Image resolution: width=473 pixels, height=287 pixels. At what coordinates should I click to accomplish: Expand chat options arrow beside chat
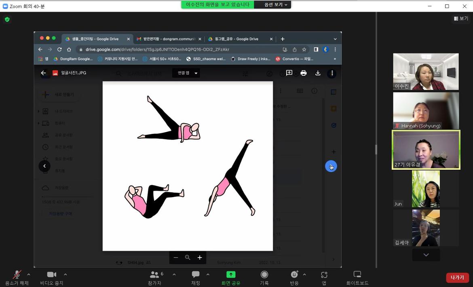tap(208, 275)
